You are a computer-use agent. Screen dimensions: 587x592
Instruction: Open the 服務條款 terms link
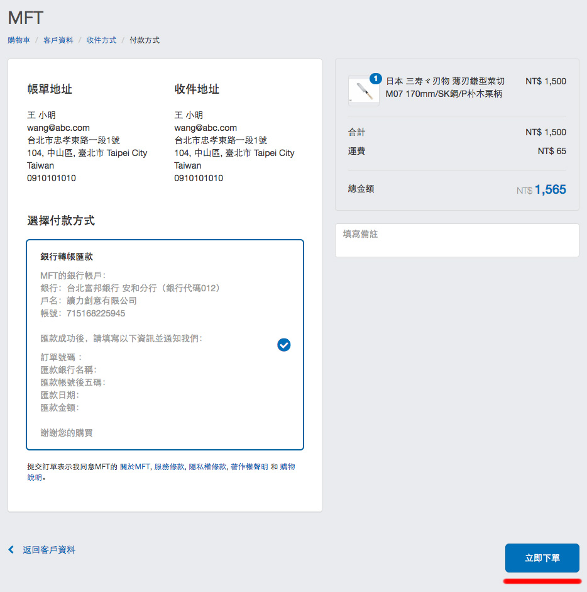pyautogui.click(x=170, y=467)
